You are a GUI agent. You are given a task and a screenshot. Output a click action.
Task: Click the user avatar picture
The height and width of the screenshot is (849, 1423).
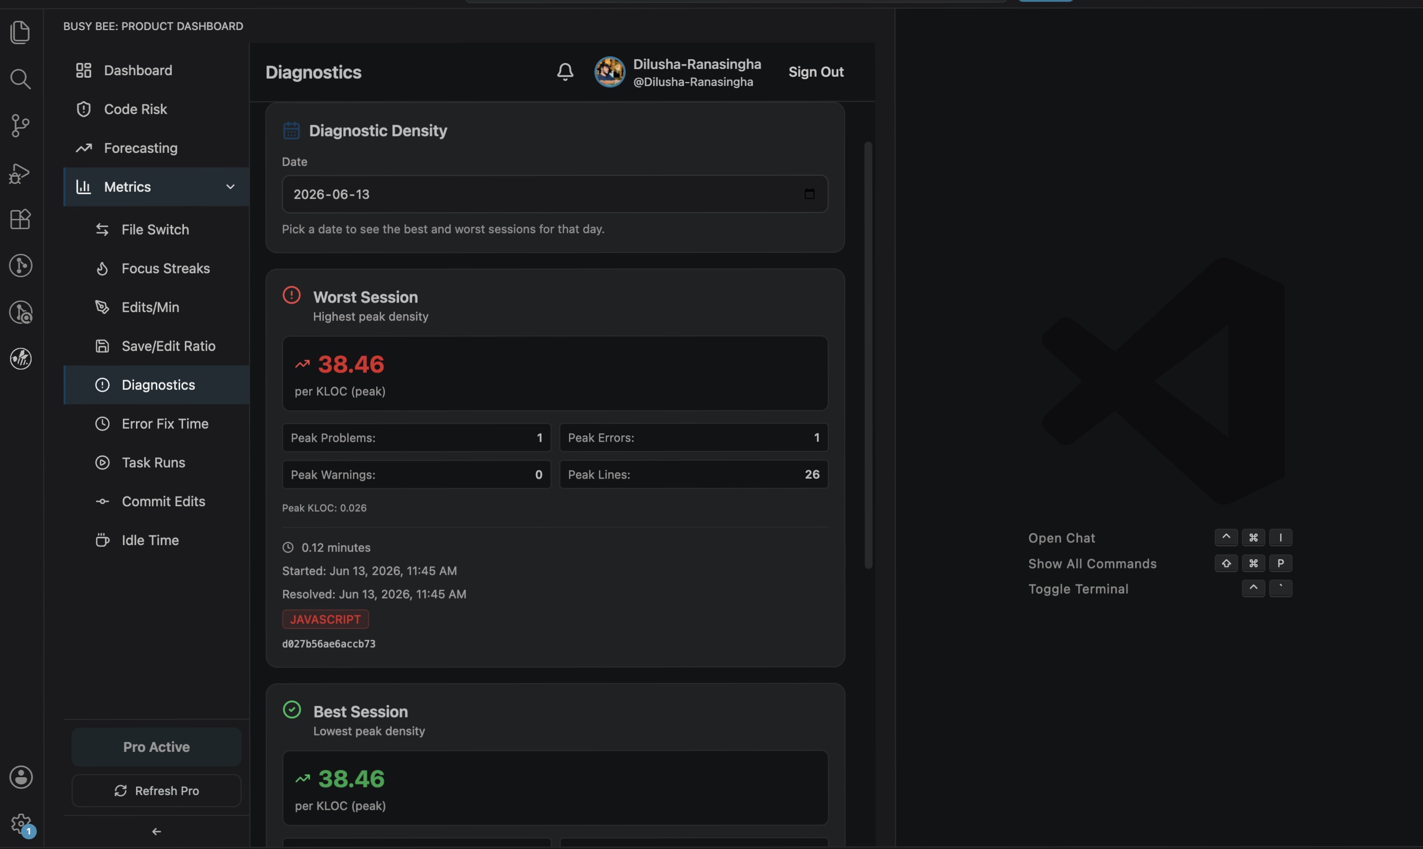tap(609, 71)
